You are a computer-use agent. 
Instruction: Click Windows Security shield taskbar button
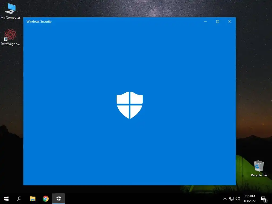[59, 199]
